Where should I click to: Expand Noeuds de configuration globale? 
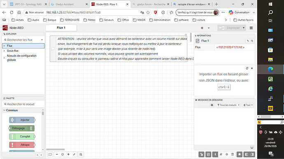[4, 58]
